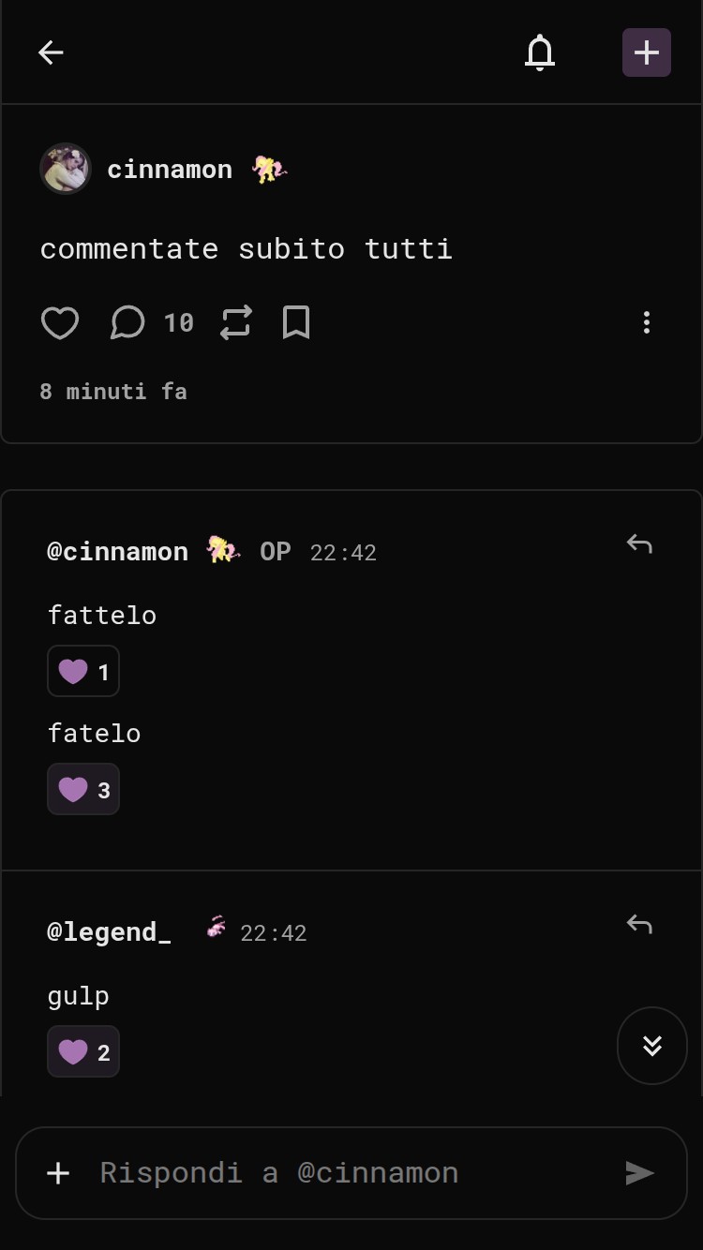Viewport: 703px width, 1250px height.
Task: Create new post with purple plus button
Action: click(647, 52)
